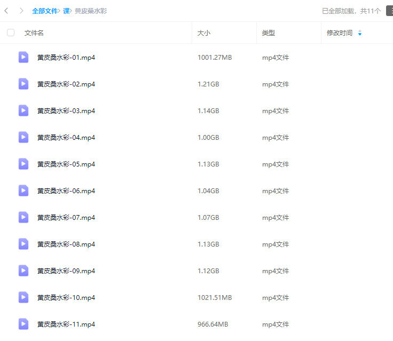The width and height of the screenshot is (393, 341).
Task: Open the file named 黄皮桑水彩-02.mp4
Action: click(66, 84)
